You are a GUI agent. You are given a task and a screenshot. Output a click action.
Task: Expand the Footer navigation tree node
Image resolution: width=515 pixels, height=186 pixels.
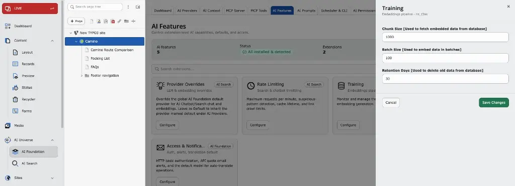[82, 76]
